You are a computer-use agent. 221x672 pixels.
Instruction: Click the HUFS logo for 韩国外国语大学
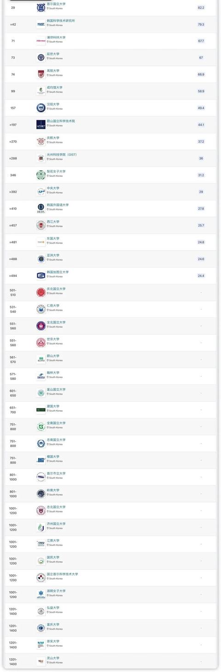41,209
